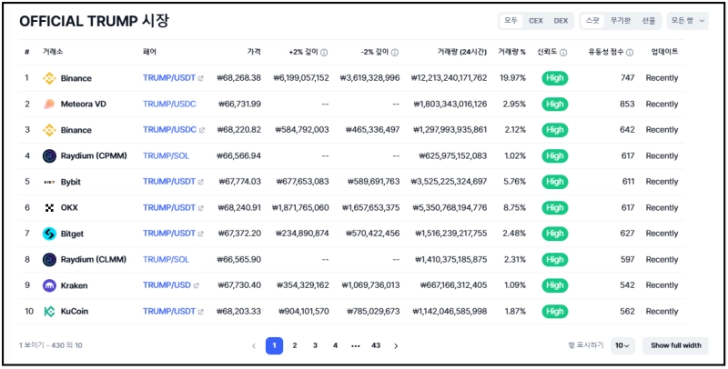Viewport: 728px width, 369px height.
Task: Click the OKX exchange logo
Action: [49, 208]
